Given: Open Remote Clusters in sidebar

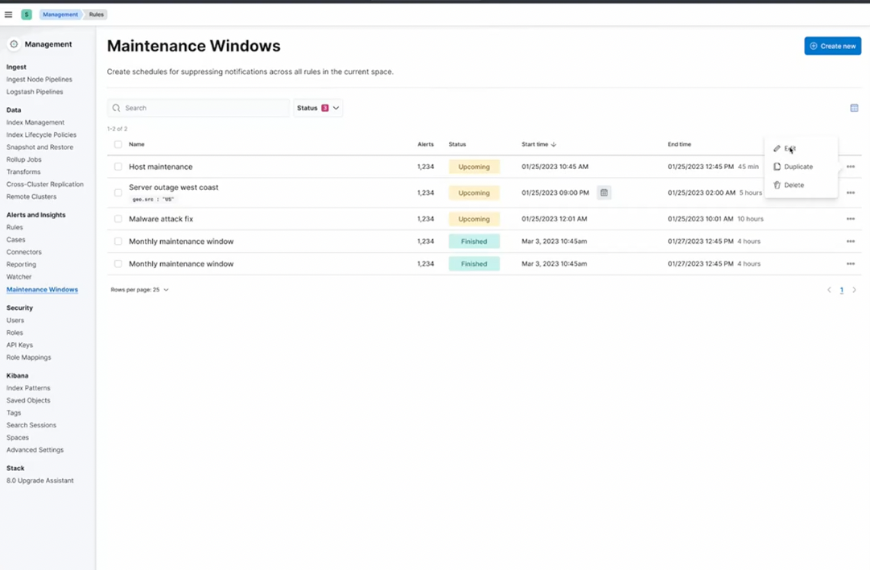Looking at the screenshot, I should [x=31, y=196].
